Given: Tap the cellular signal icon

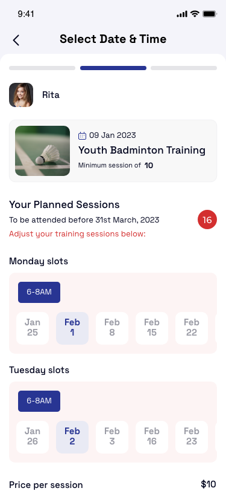Looking at the screenshot, I should tap(182, 14).
